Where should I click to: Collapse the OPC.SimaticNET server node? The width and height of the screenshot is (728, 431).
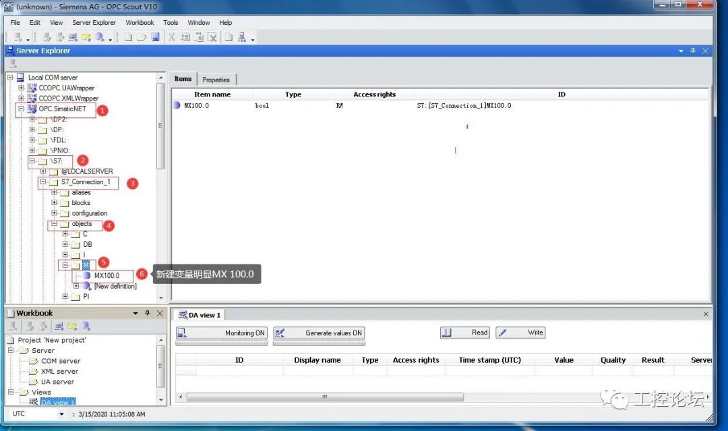[x=21, y=109]
